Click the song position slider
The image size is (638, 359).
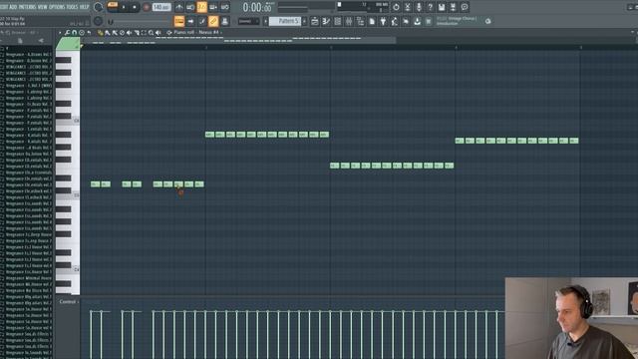point(139,21)
